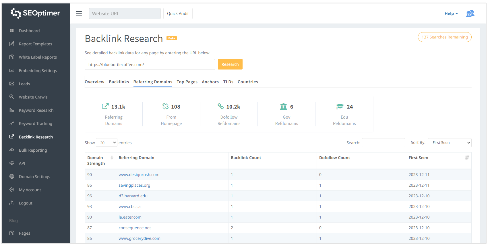Click the My Account gear icon
This screenshot has height=247, width=488.
click(12, 190)
